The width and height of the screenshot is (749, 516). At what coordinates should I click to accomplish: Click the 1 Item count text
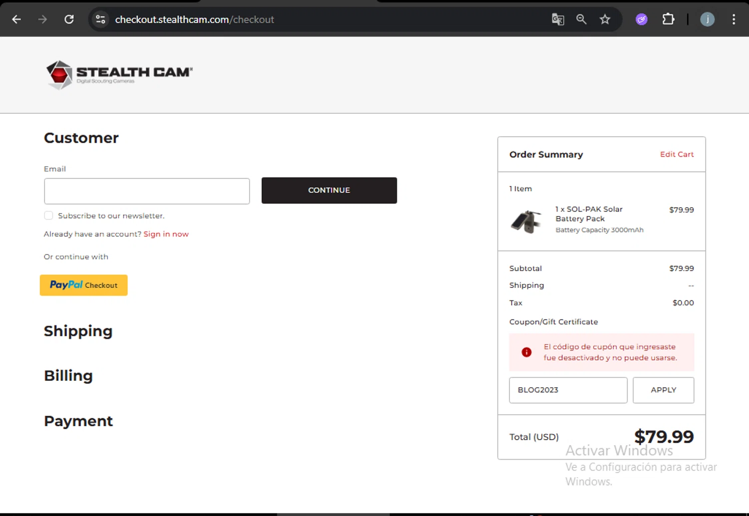click(x=521, y=189)
